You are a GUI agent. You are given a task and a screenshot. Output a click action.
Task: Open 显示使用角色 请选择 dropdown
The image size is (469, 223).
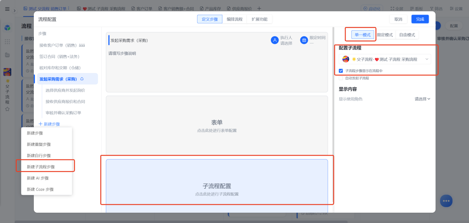click(422, 99)
